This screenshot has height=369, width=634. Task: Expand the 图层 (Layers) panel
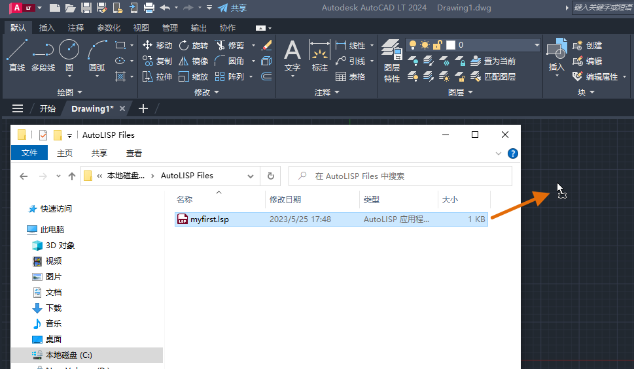(460, 93)
